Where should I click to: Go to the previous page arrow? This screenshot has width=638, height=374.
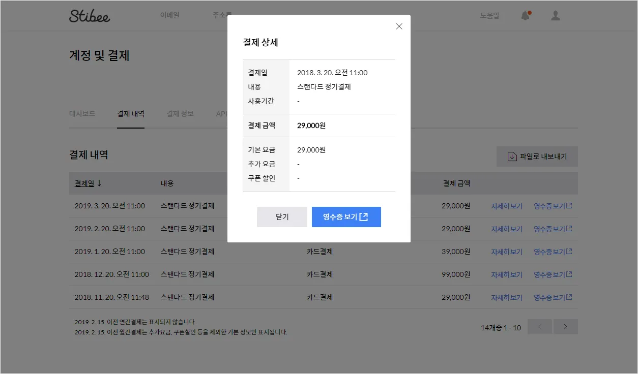point(540,327)
